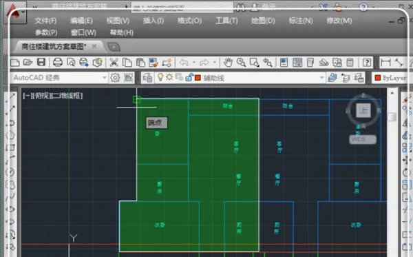The image size is (413, 257).
Task: Toggle layer on/off light bulb
Action: coord(160,77)
